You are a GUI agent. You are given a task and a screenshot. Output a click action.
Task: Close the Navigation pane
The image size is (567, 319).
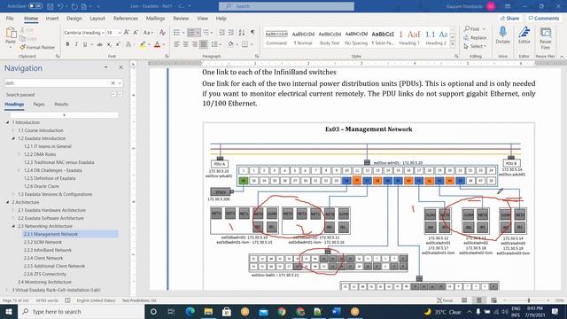tap(120, 67)
